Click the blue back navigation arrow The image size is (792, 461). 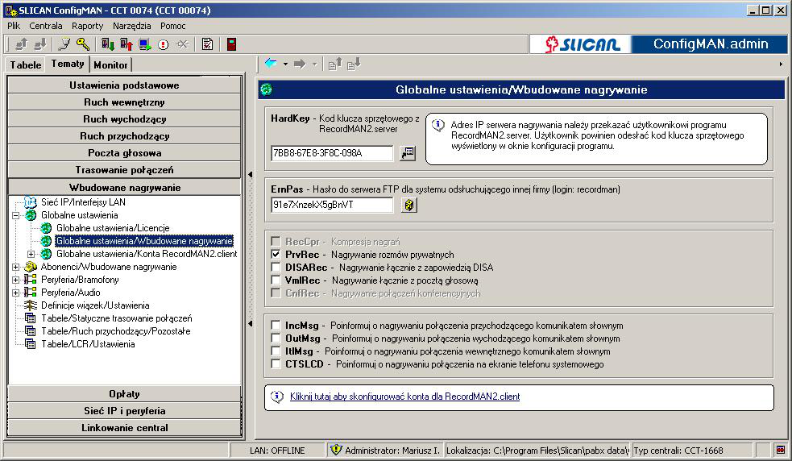pyautogui.click(x=271, y=64)
